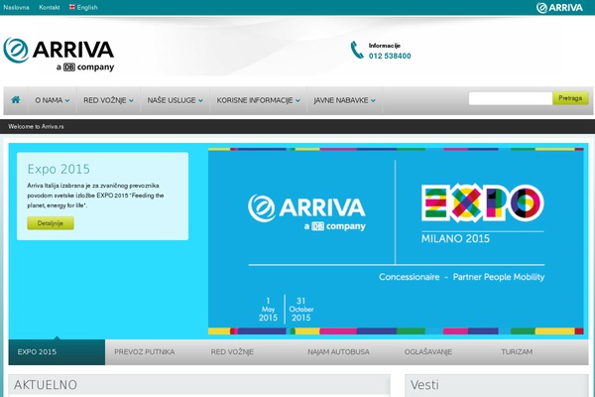Click the phone number 012 538400
This screenshot has height=397, width=595.
point(390,56)
